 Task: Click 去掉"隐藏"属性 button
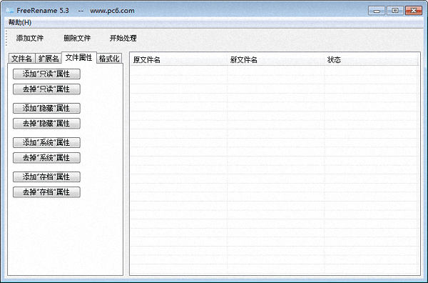(x=46, y=124)
